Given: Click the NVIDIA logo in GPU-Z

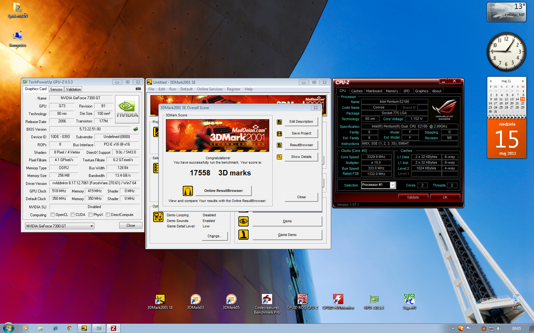Looking at the screenshot, I should tap(127, 110).
